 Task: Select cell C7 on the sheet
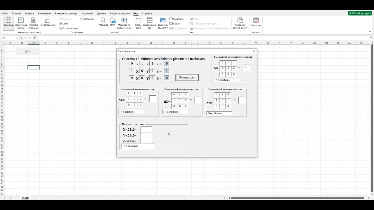34,67
